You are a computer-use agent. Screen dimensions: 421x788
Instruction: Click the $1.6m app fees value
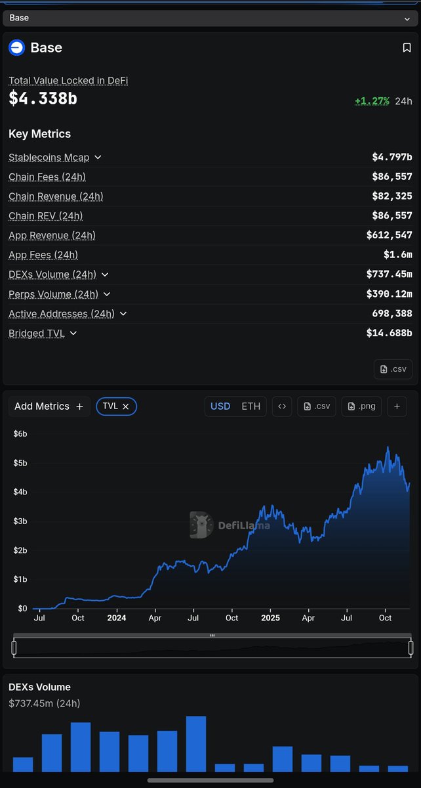pyautogui.click(x=398, y=255)
